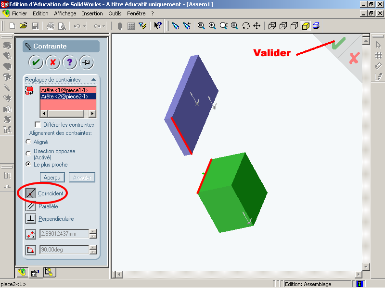
Task: Select Le plus proche radio button
Action: click(x=28, y=164)
